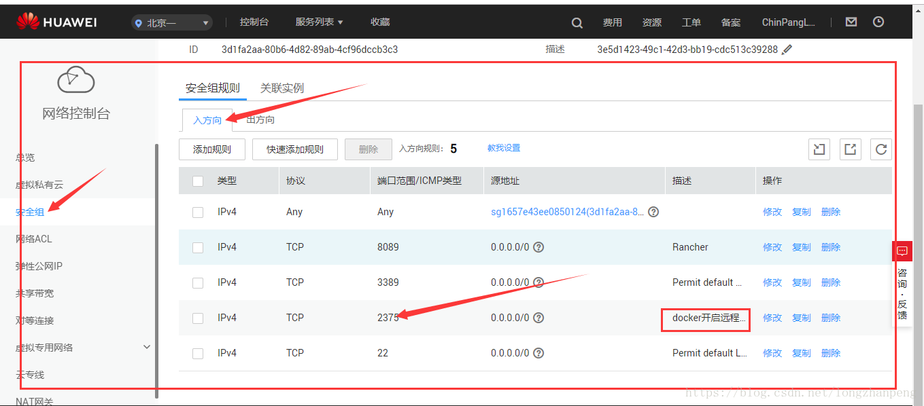Click help icon in port 2375 row

tap(538, 318)
